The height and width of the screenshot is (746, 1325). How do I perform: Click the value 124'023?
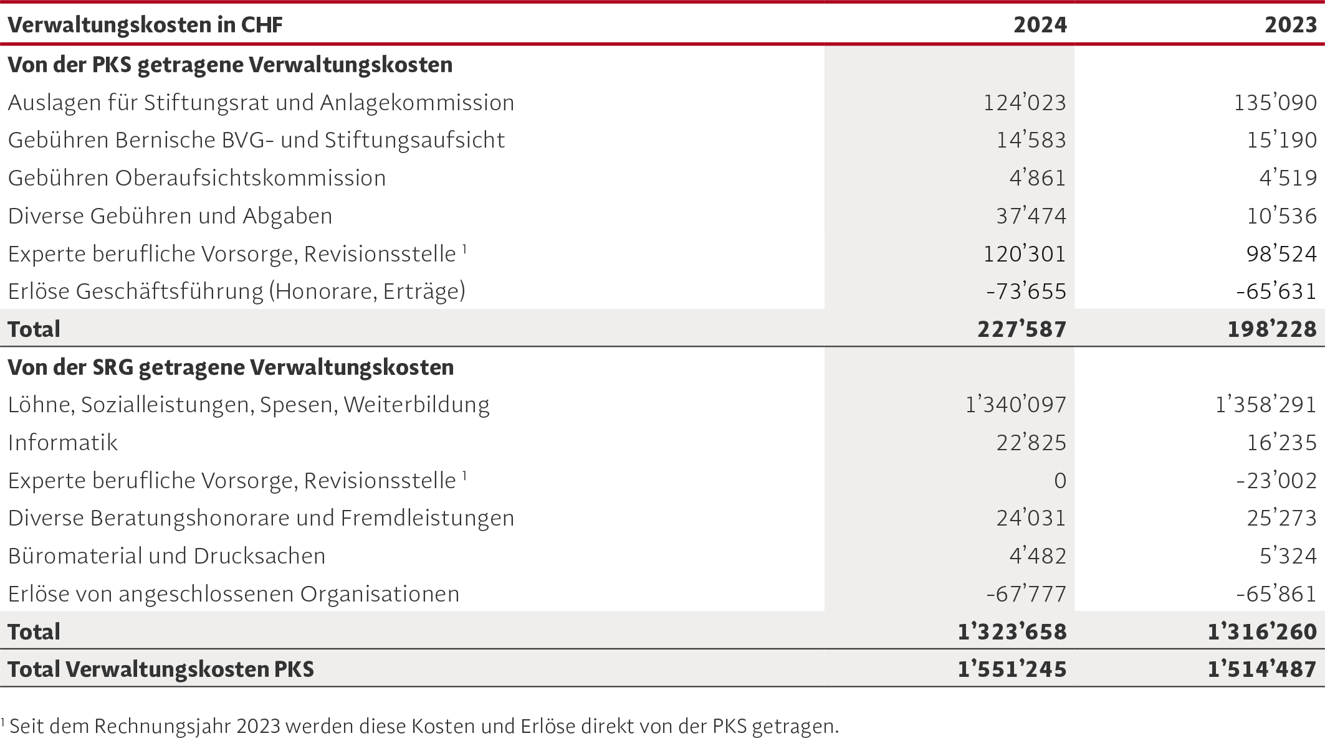tap(1025, 103)
